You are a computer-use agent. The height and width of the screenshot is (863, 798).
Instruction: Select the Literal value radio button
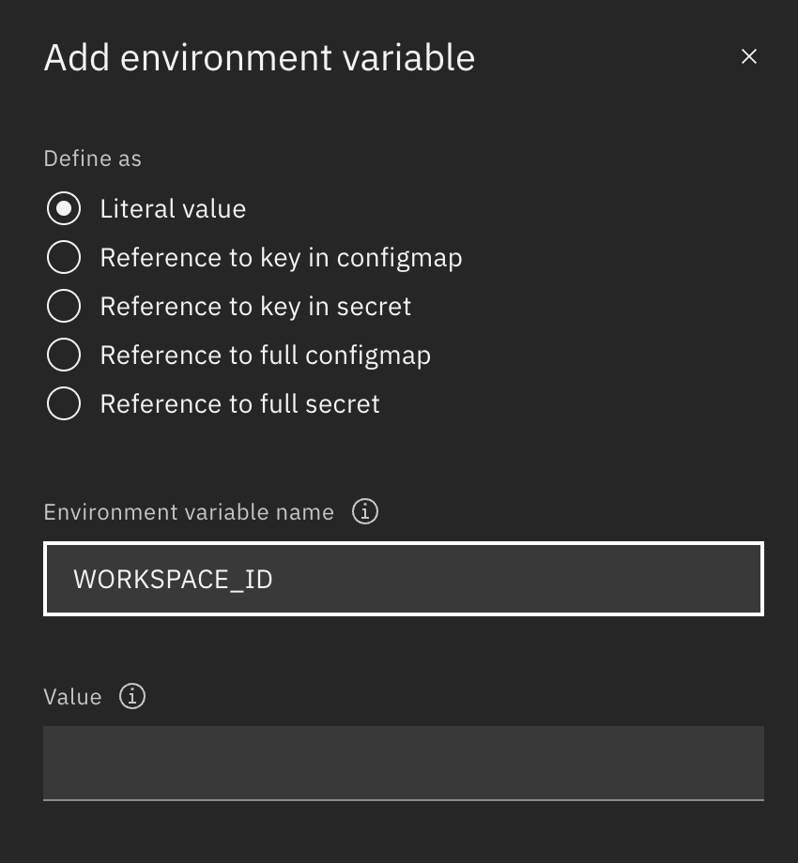tap(64, 208)
